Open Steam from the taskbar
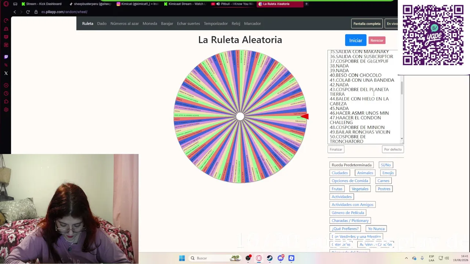The height and width of the screenshot is (264, 470). [270, 258]
